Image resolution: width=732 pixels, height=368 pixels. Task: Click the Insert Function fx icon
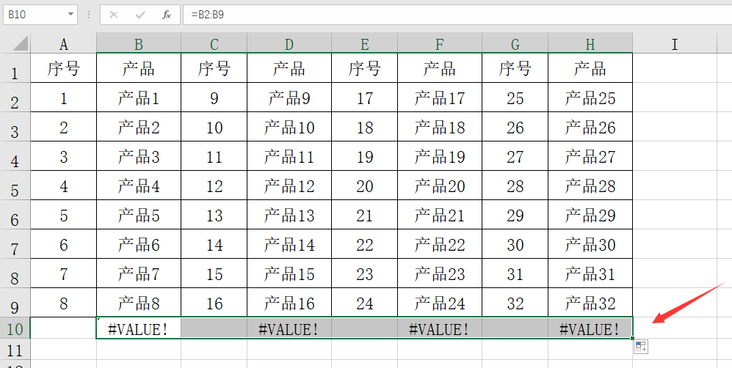pos(167,15)
